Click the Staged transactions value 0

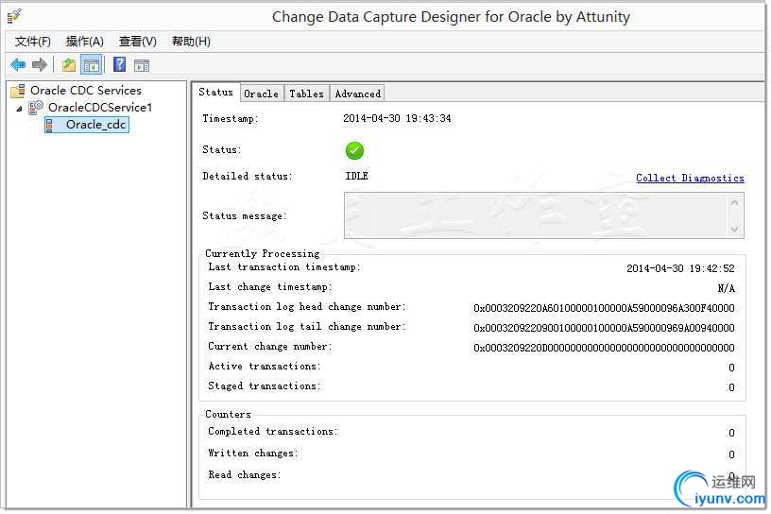coord(731,387)
